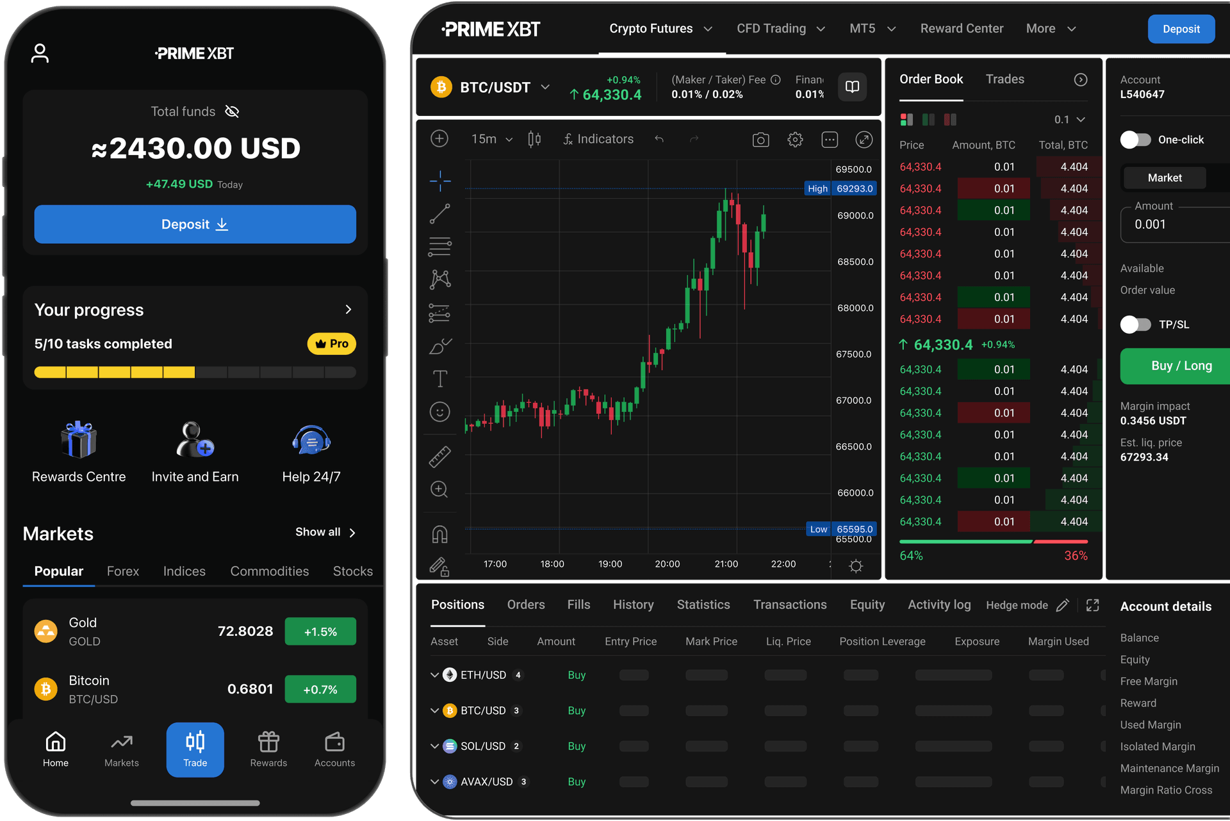Click the blue Deposit button in header
This screenshot has height=821, width=1230.
[1181, 29]
